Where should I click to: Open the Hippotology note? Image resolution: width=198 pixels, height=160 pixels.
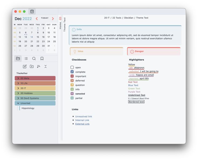click(28, 108)
